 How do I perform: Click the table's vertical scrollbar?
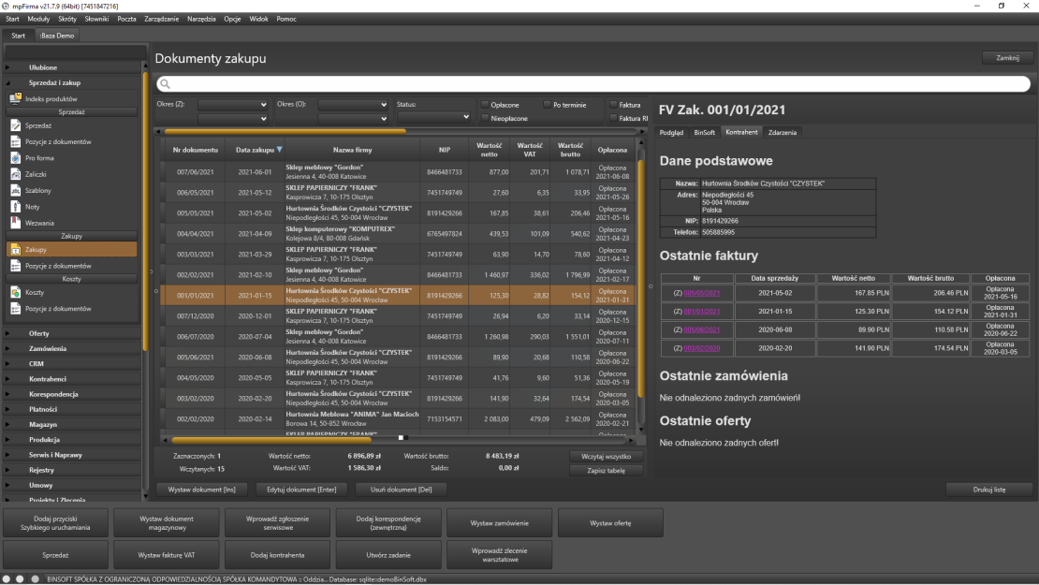pyautogui.click(x=641, y=278)
